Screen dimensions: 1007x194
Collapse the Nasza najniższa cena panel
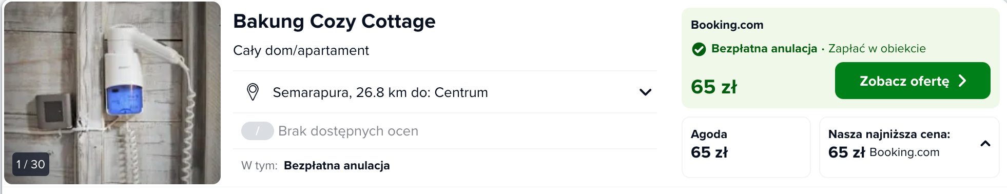985,144
